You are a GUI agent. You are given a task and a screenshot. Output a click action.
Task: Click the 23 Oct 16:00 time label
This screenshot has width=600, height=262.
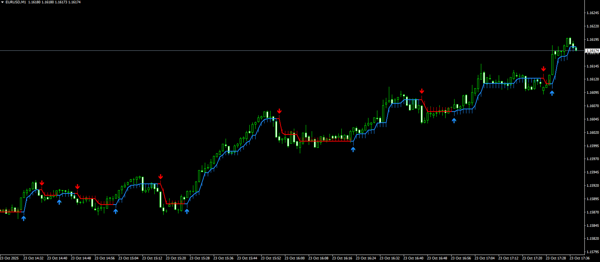[x=295, y=258]
